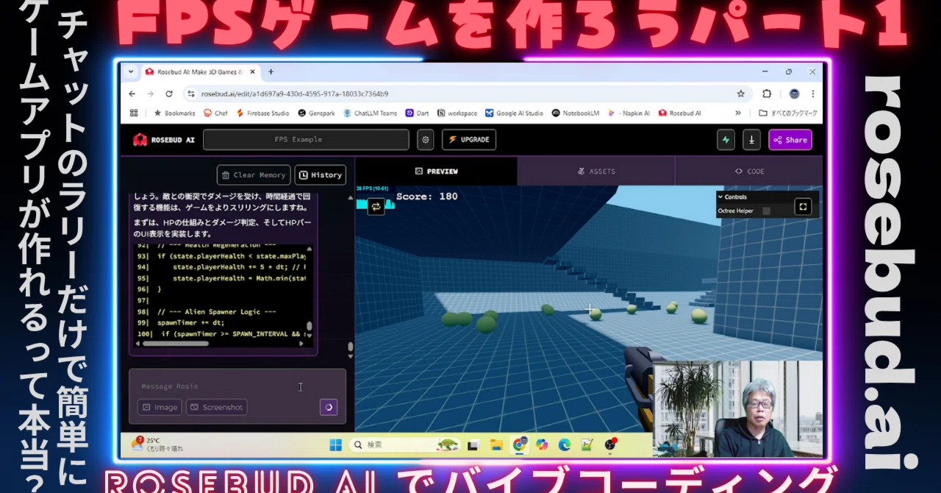Click the download icon in the Rosebud header
This screenshot has height=493, width=941.
tap(751, 140)
